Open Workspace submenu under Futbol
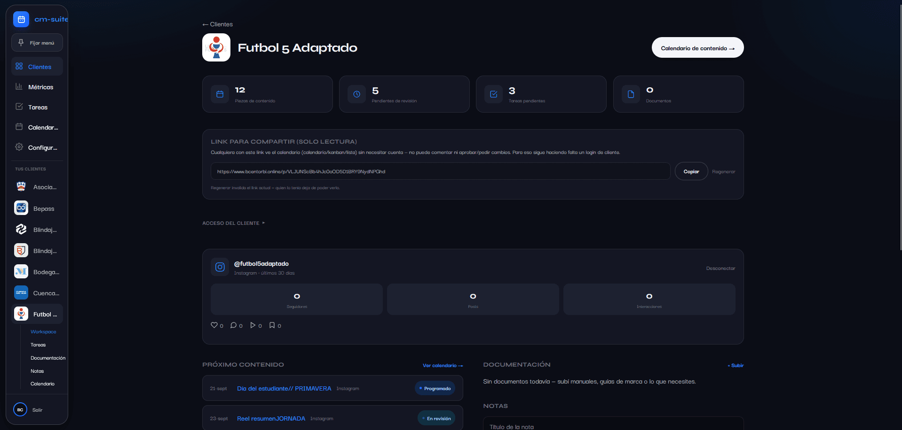The width and height of the screenshot is (902, 430). pos(43,332)
